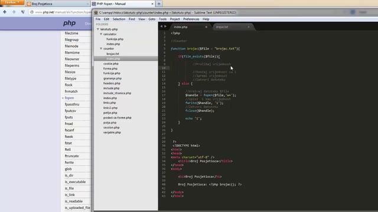
Task: Switch to brojac.txt editor tab
Action: pyautogui.click(x=233, y=27)
